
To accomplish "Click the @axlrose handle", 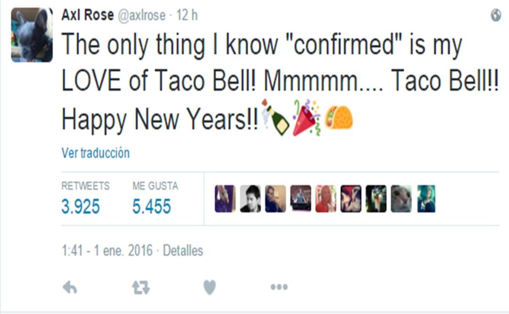I will [x=141, y=16].
